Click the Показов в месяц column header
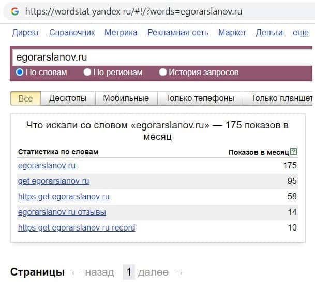Screen dimensions: 315x288 259,152
